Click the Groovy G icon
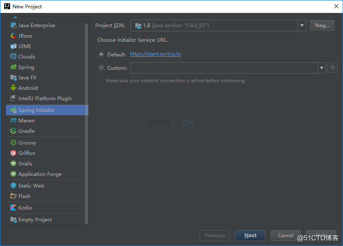The height and width of the screenshot is (246, 343). (13, 142)
